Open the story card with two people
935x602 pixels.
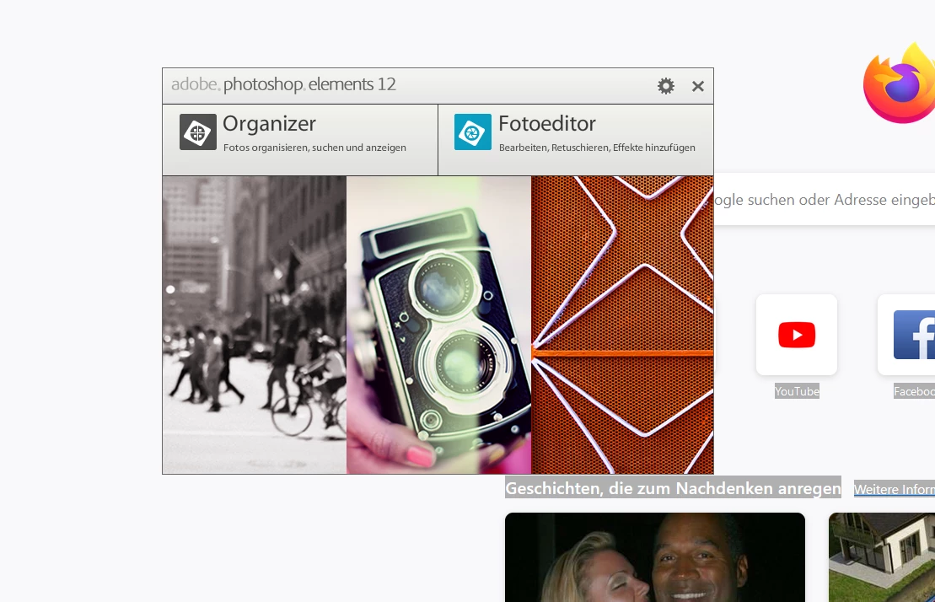[x=655, y=557]
